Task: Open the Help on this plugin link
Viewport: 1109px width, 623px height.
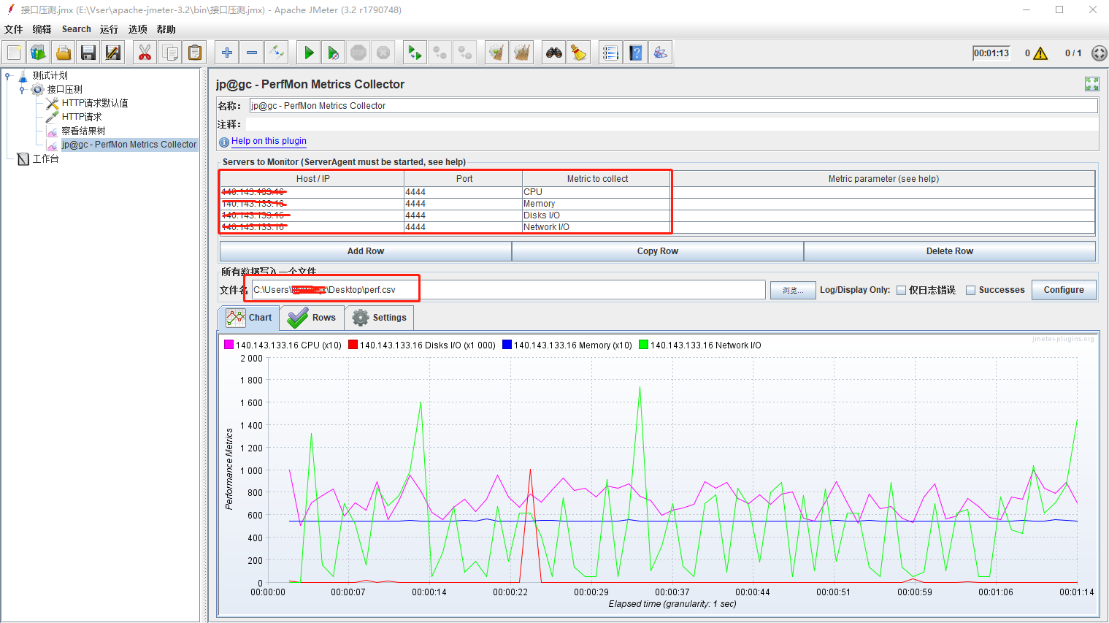Action: pyautogui.click(x=269, y=141)
